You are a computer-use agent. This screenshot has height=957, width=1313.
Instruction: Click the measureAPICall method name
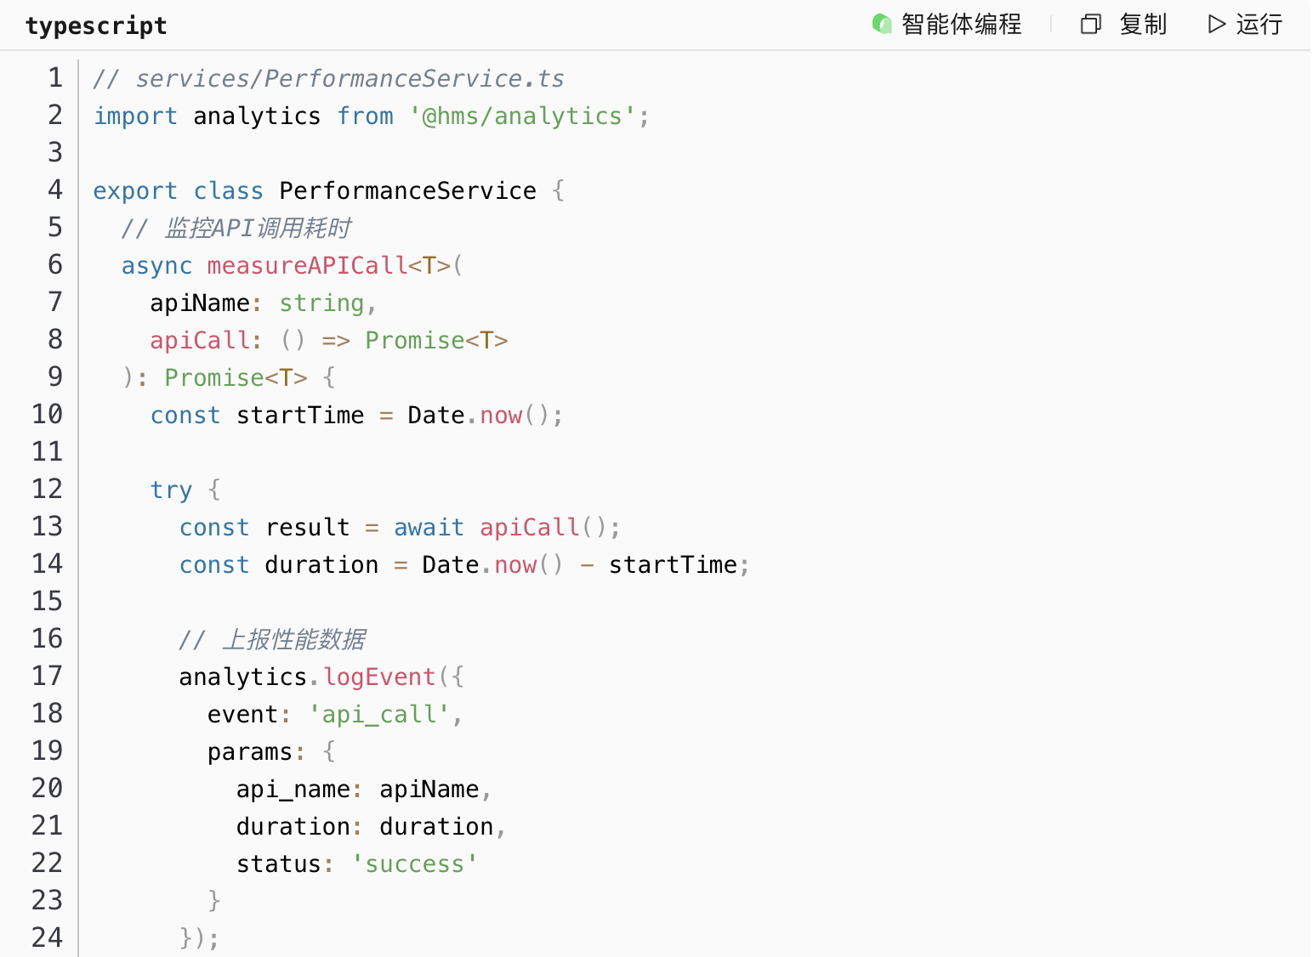click(x=307, y=265)
